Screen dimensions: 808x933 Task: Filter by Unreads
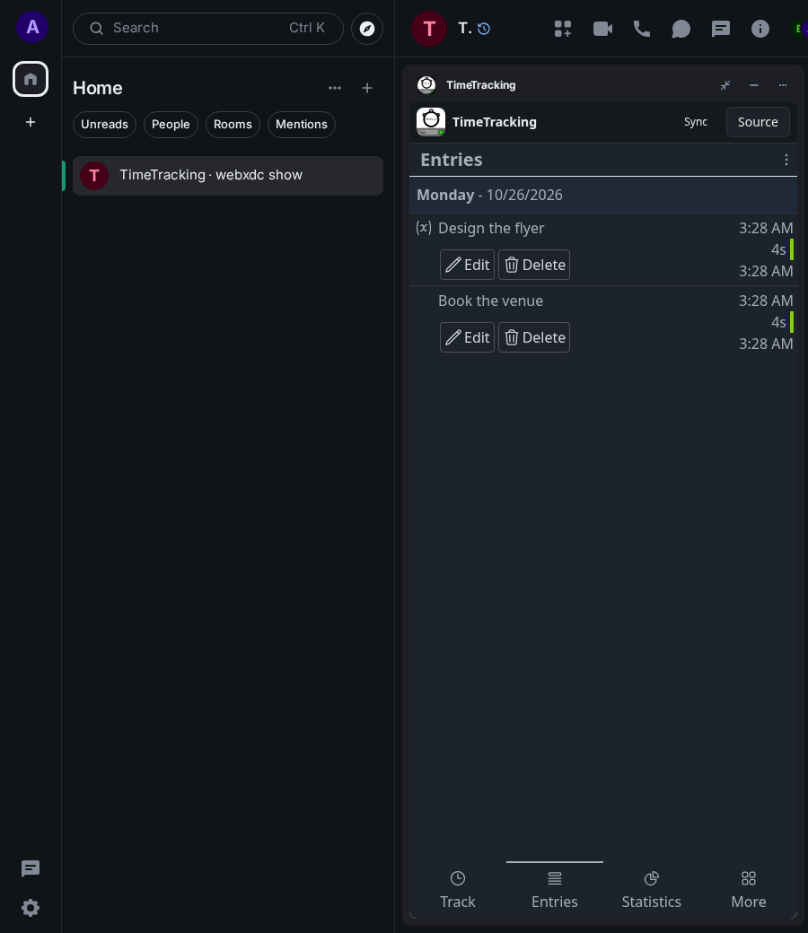click(x=104, y=125)
